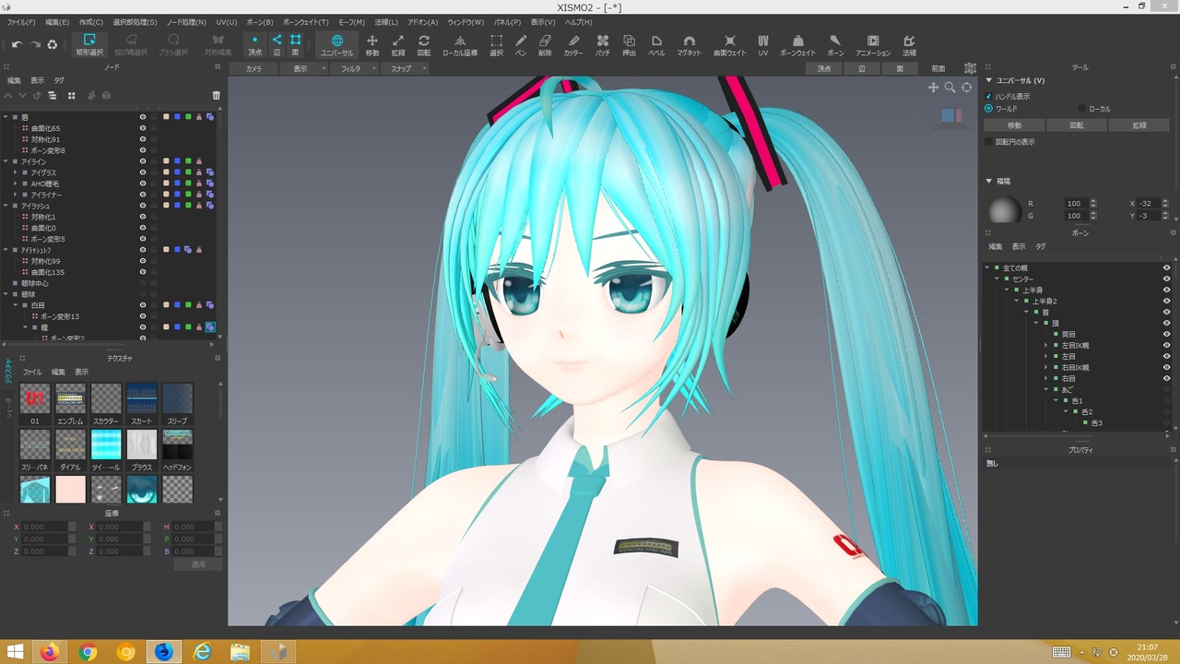The image size is (1180, 664).
Task: Select the 矩形選択 rectangle selection tool
Action: coord(89,44)
